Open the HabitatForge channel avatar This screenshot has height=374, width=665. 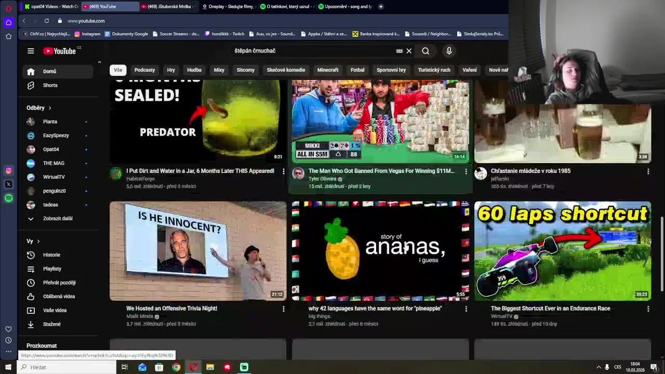116,173
